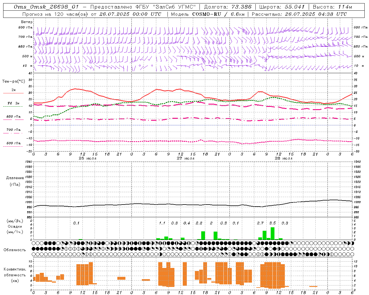369x295 pixels.
Task: Click the Тем-ра(°C) temperature panel label
Action: point(14,81)
